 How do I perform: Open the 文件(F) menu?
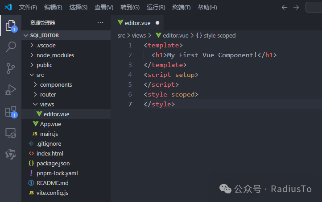[28, 8]
